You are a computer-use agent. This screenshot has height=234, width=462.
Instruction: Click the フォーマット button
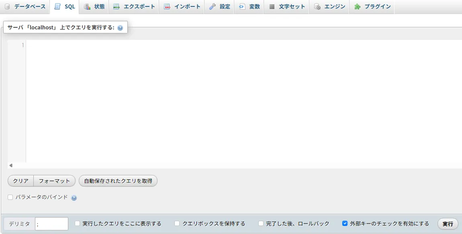pyautogui.click(x=54, y=181)
